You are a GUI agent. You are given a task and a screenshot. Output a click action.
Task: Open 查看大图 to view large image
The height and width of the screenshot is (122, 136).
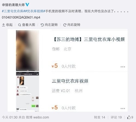[x=27, y=25]
